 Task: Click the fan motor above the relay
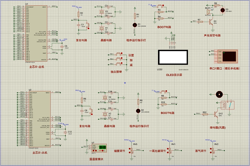[x=219, y=94]
